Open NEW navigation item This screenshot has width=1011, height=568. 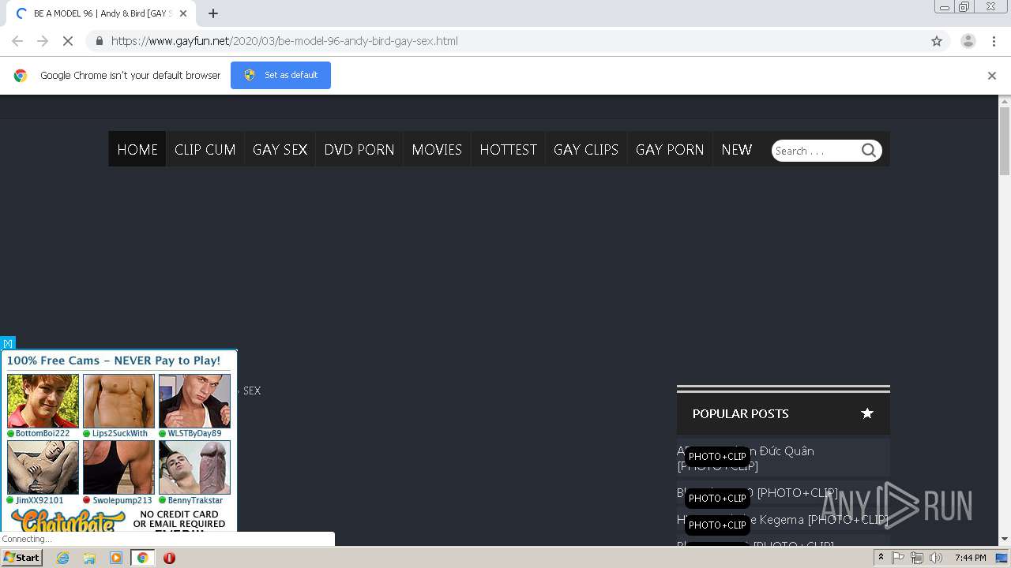[x=737, y=149]
